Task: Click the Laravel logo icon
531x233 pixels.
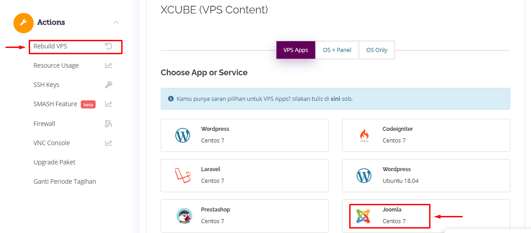Action: (x=183, y=175)
